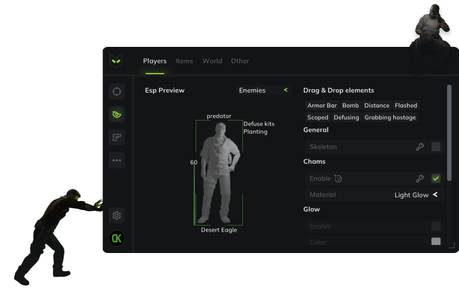
Task: Uncheck the Chams Enable checkbox
Action: pyautogui.click(x=436, y=178)
